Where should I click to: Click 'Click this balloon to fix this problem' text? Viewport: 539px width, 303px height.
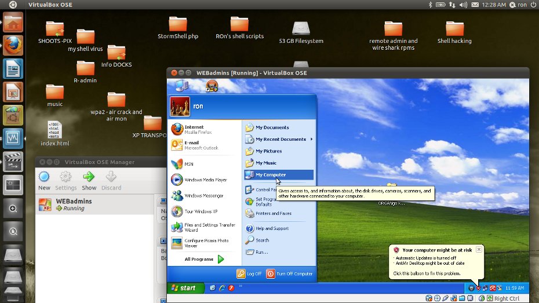point(427,273)
